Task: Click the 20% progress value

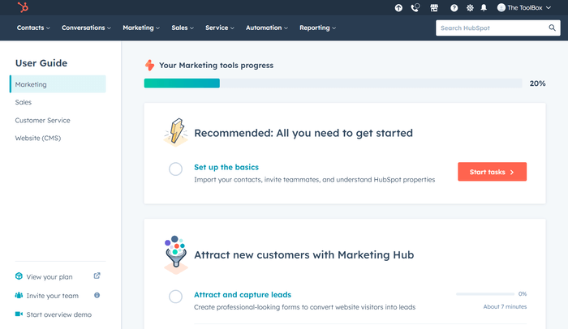Action: pos(537,83)
